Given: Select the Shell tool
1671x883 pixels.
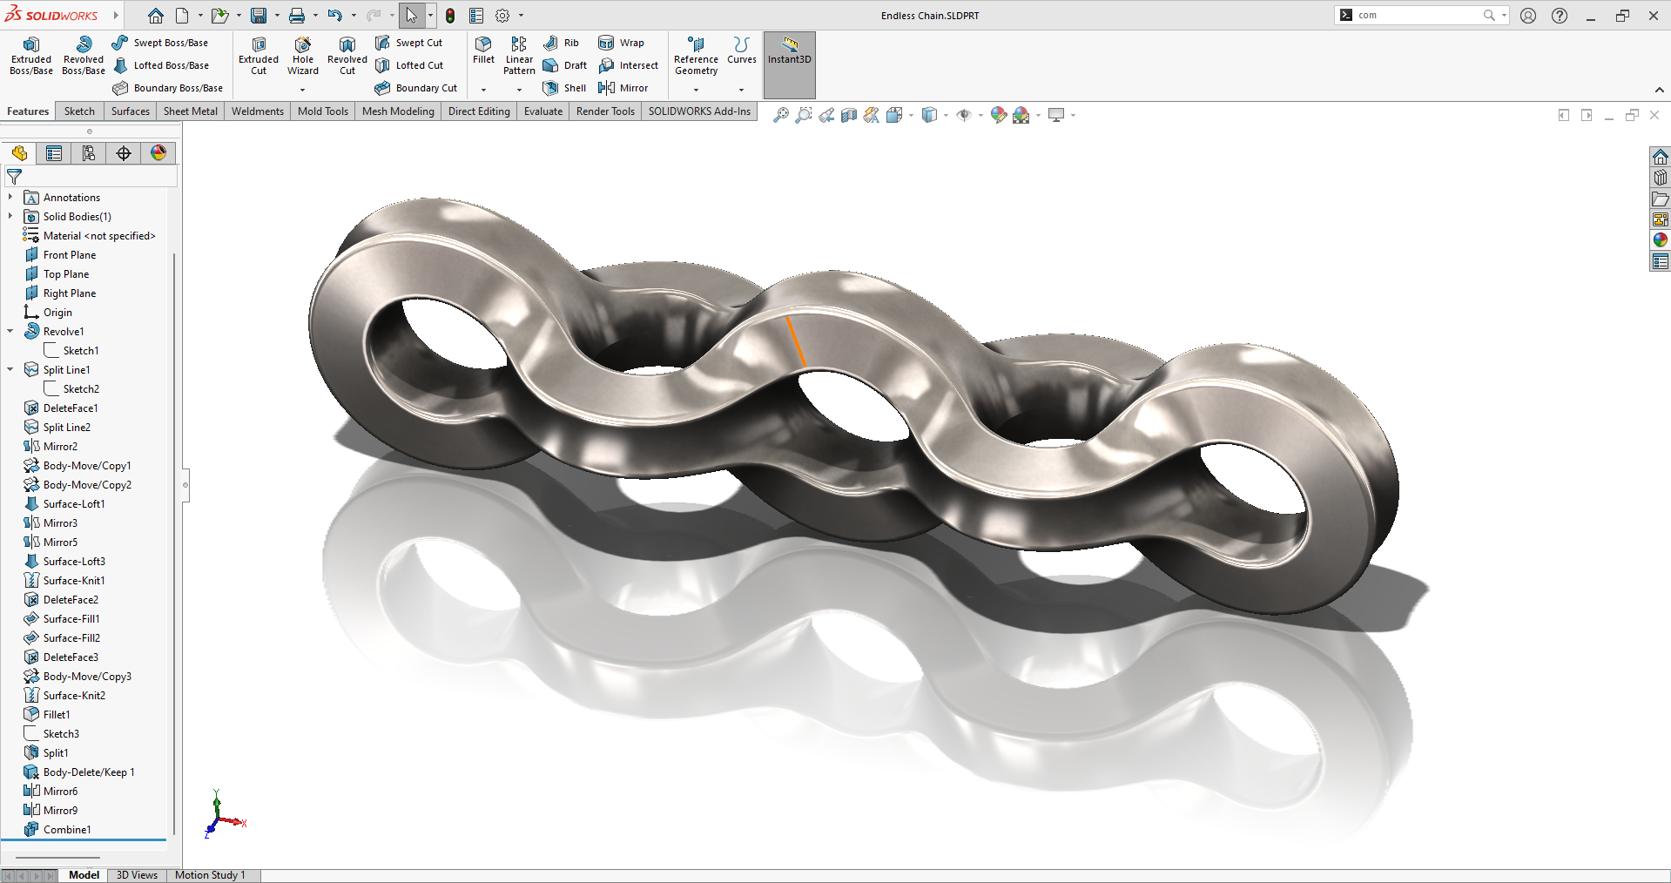Looking at the screenshot, I should [x=564, y=88].
